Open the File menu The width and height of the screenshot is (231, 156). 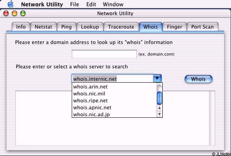74,4
